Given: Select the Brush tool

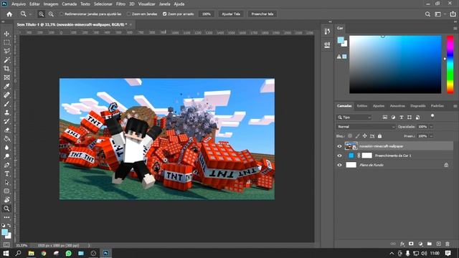Looking at the screenshot, I should click(x=6, y=104).
